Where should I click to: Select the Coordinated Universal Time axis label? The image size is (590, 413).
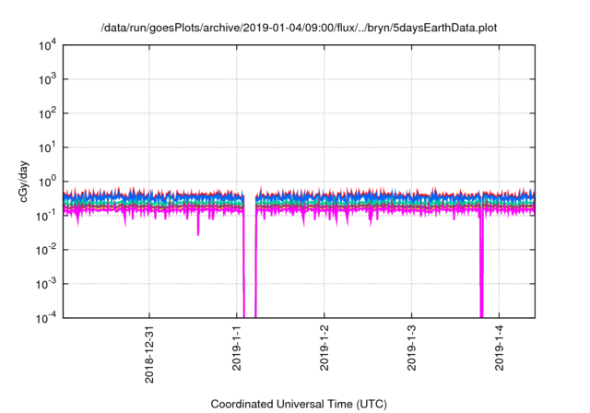point(299,404)
